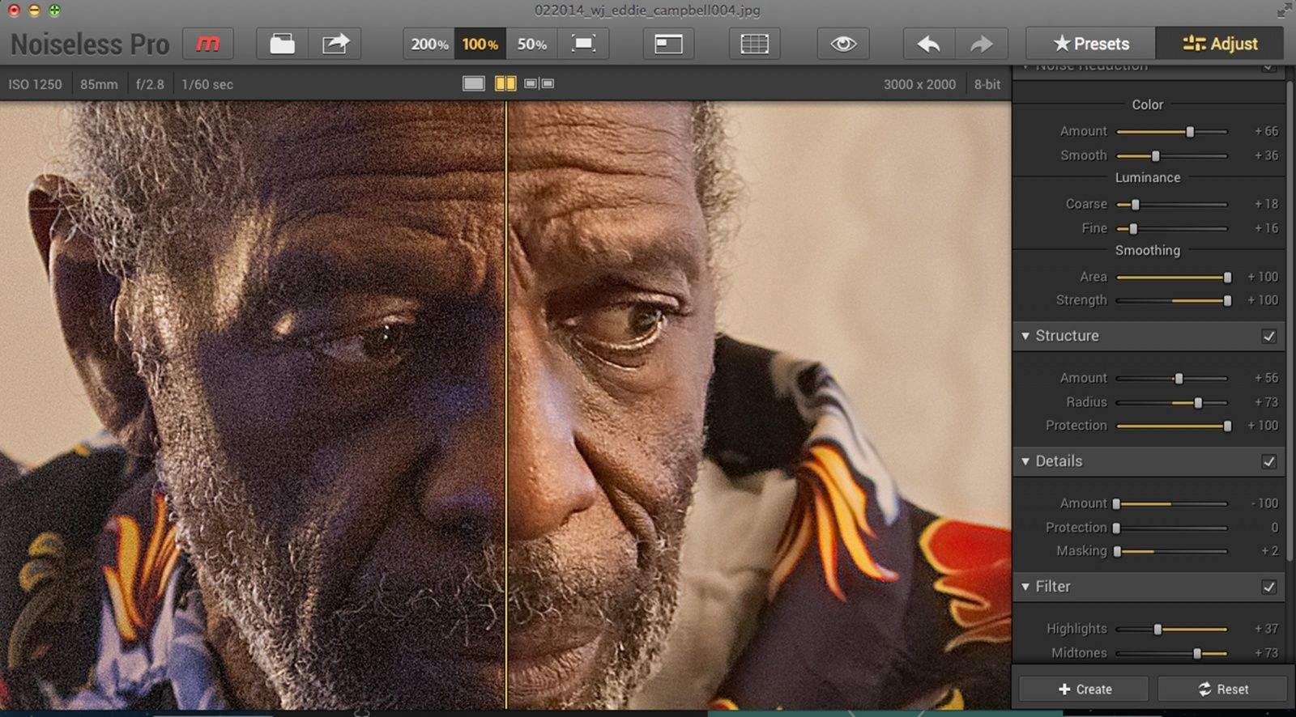This screenshot has width=1296, height=717.
Task: Uncheck the Structure section checkbox
Action: point(1268,336)
